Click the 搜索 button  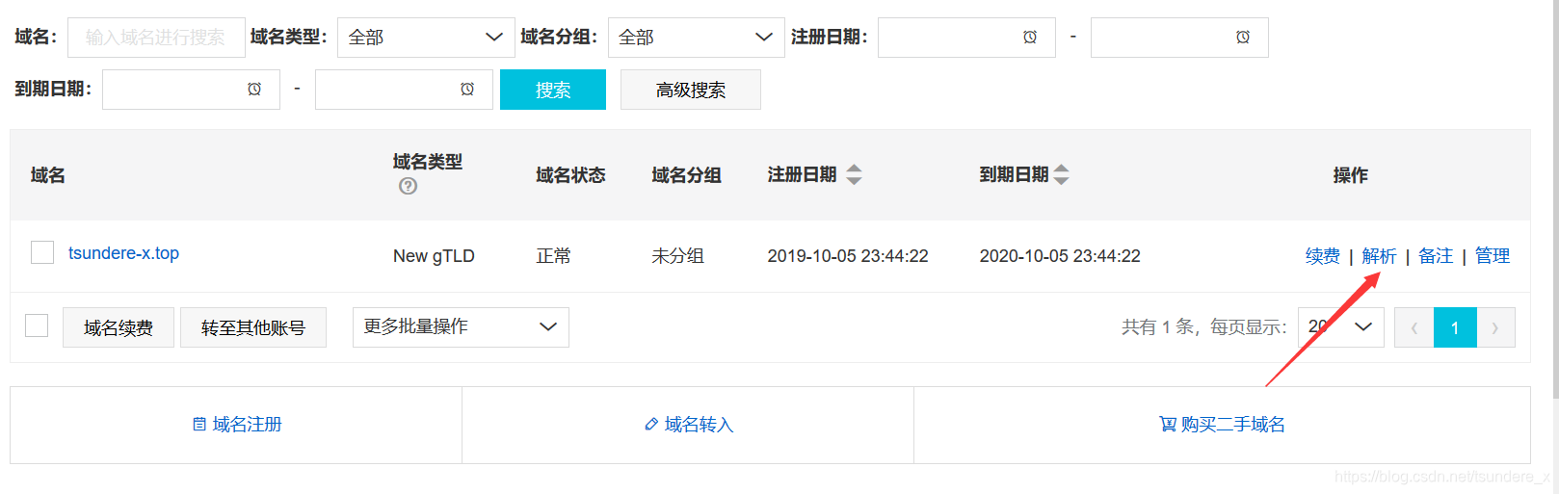click(x=553, y=90)
